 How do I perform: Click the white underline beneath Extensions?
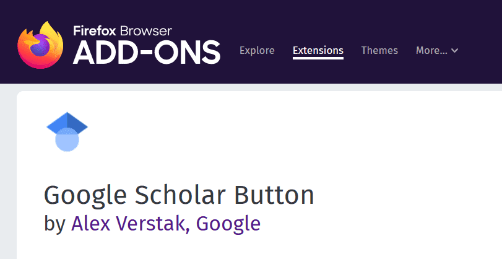(318, 58)
